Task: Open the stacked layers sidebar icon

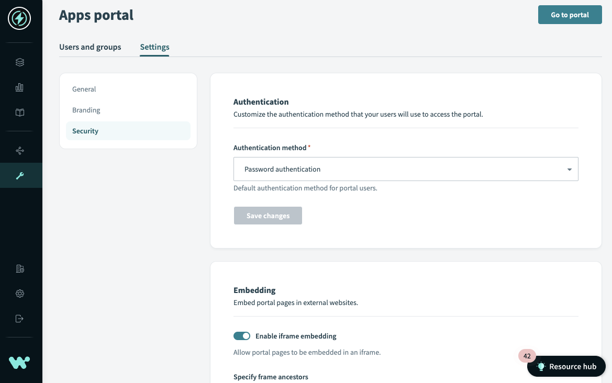Action: coord(20,62)
